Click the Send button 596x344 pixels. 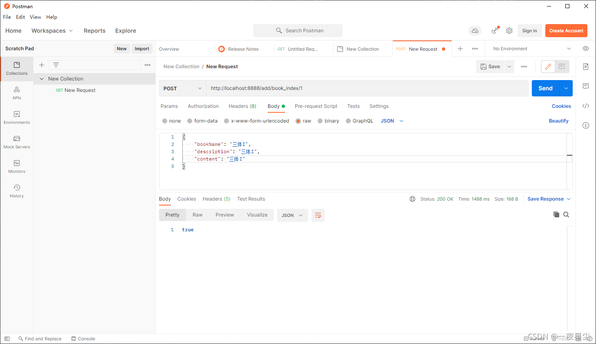(x=545, y=88)
